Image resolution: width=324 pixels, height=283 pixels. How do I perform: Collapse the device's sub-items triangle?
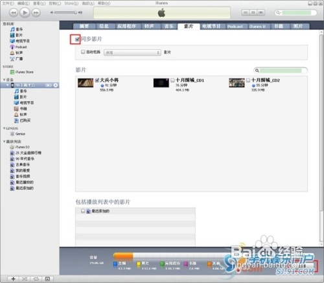[7, 85]
